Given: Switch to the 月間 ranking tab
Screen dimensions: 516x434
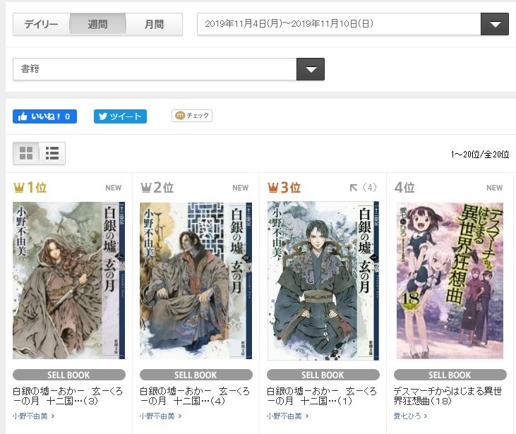Looking at the screenshot, I should [154, 24].
